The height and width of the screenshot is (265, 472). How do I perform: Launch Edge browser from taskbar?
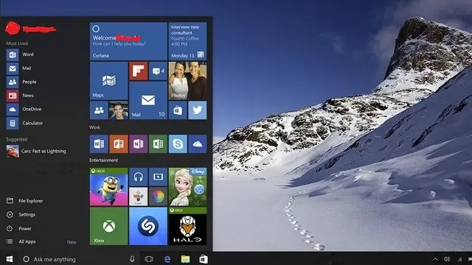[x=167, y=259]
